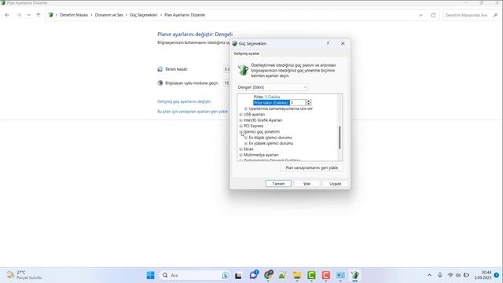Expand 'Multimedya ayarları' node

coord(241,155)
